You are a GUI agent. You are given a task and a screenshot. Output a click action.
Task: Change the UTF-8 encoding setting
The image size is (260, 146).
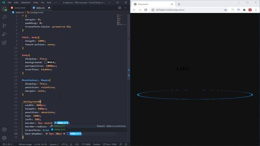tap(64, 144)
